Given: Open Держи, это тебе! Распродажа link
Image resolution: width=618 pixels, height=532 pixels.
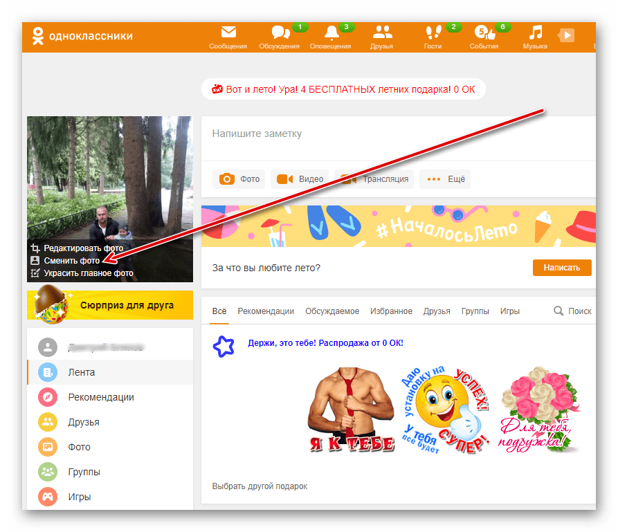Looking at the screenshot, I should point(325,343).
